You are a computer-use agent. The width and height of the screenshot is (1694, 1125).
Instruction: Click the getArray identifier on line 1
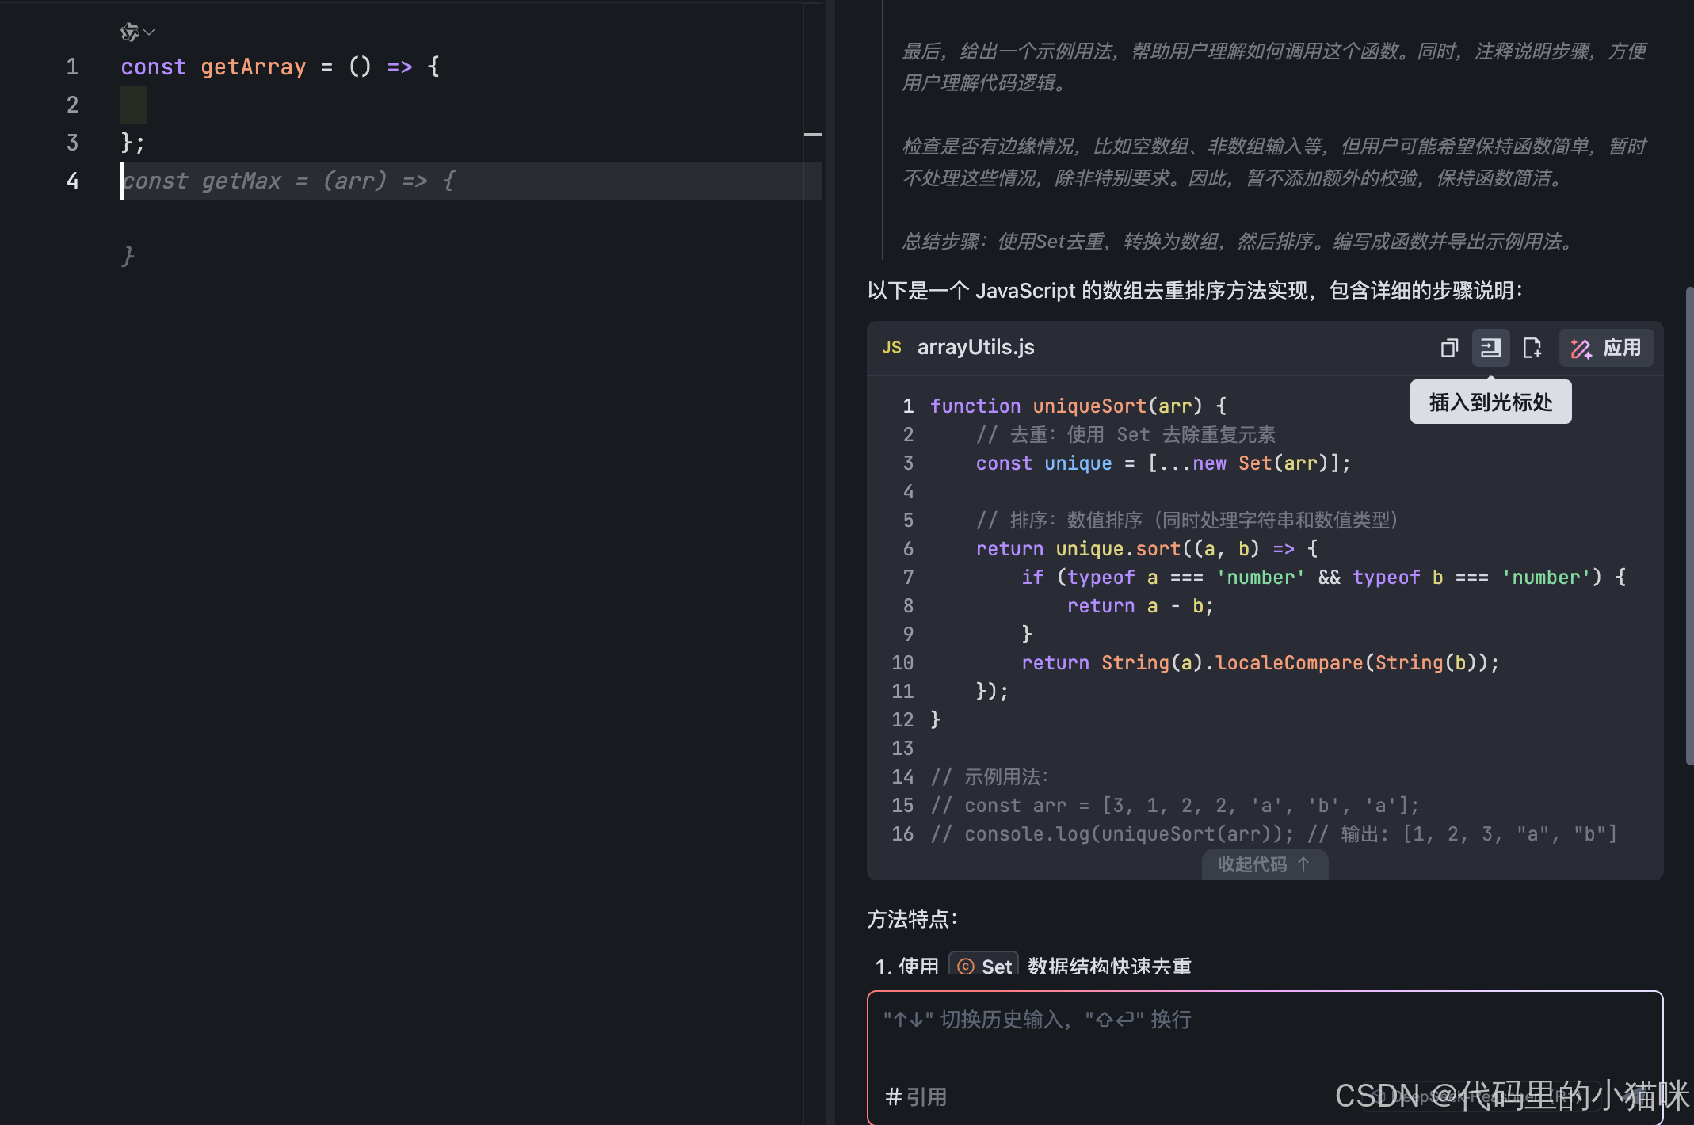(x=253, y=67)
